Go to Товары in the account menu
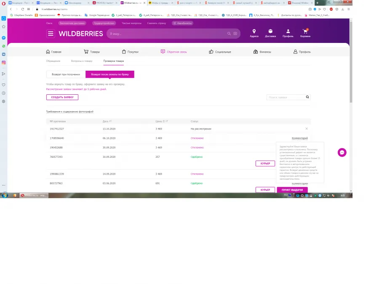Viewport: 379px width, 284px height. (92, 52)
